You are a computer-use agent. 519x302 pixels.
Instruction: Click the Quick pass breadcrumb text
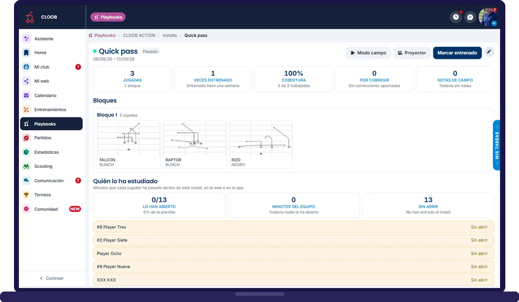pyautogui.click(x=196, y=35)
